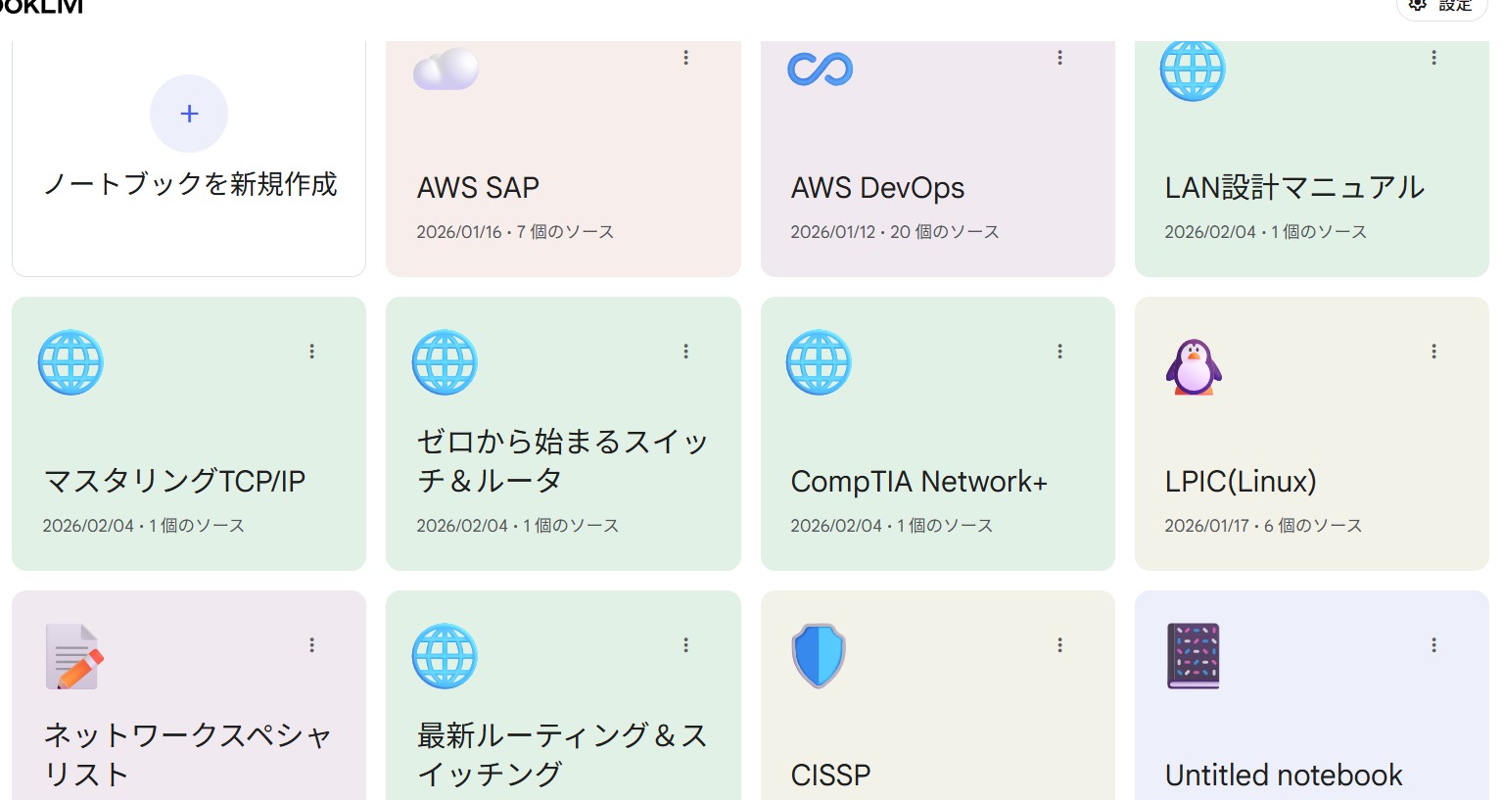Image resolution: width=1503 pixels, height=800 pixels.
Task: Click the globe icon on LAN設計マニュアル card
Action: click(1193, 69)
